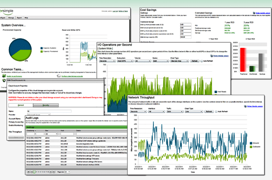
Task: Open the Interface dropdown in Network Throughput
Action: (x=157, y=112)
